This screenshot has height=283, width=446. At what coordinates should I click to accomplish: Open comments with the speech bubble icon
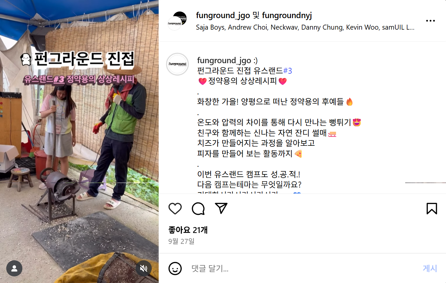click(x=198, y=209)
